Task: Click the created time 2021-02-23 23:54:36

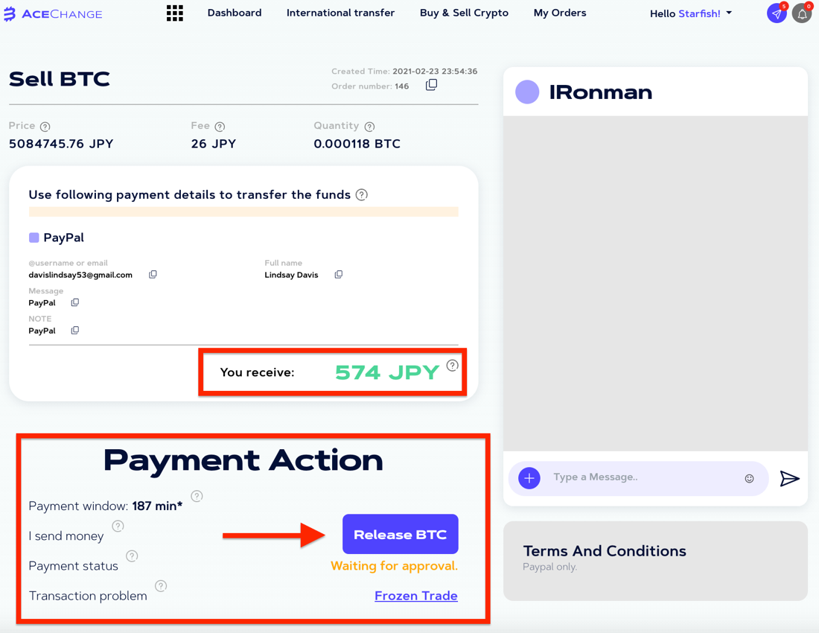Action: pos(435,71)
